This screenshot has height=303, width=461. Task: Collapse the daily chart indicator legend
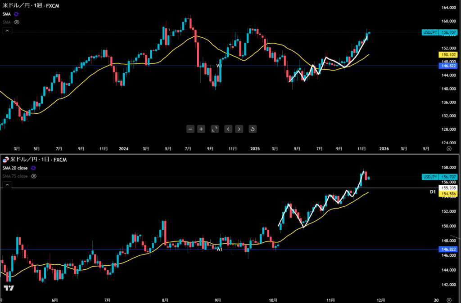coord(7,184)
